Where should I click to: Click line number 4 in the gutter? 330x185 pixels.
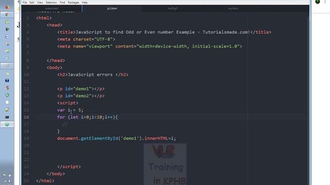pos(28,32)
